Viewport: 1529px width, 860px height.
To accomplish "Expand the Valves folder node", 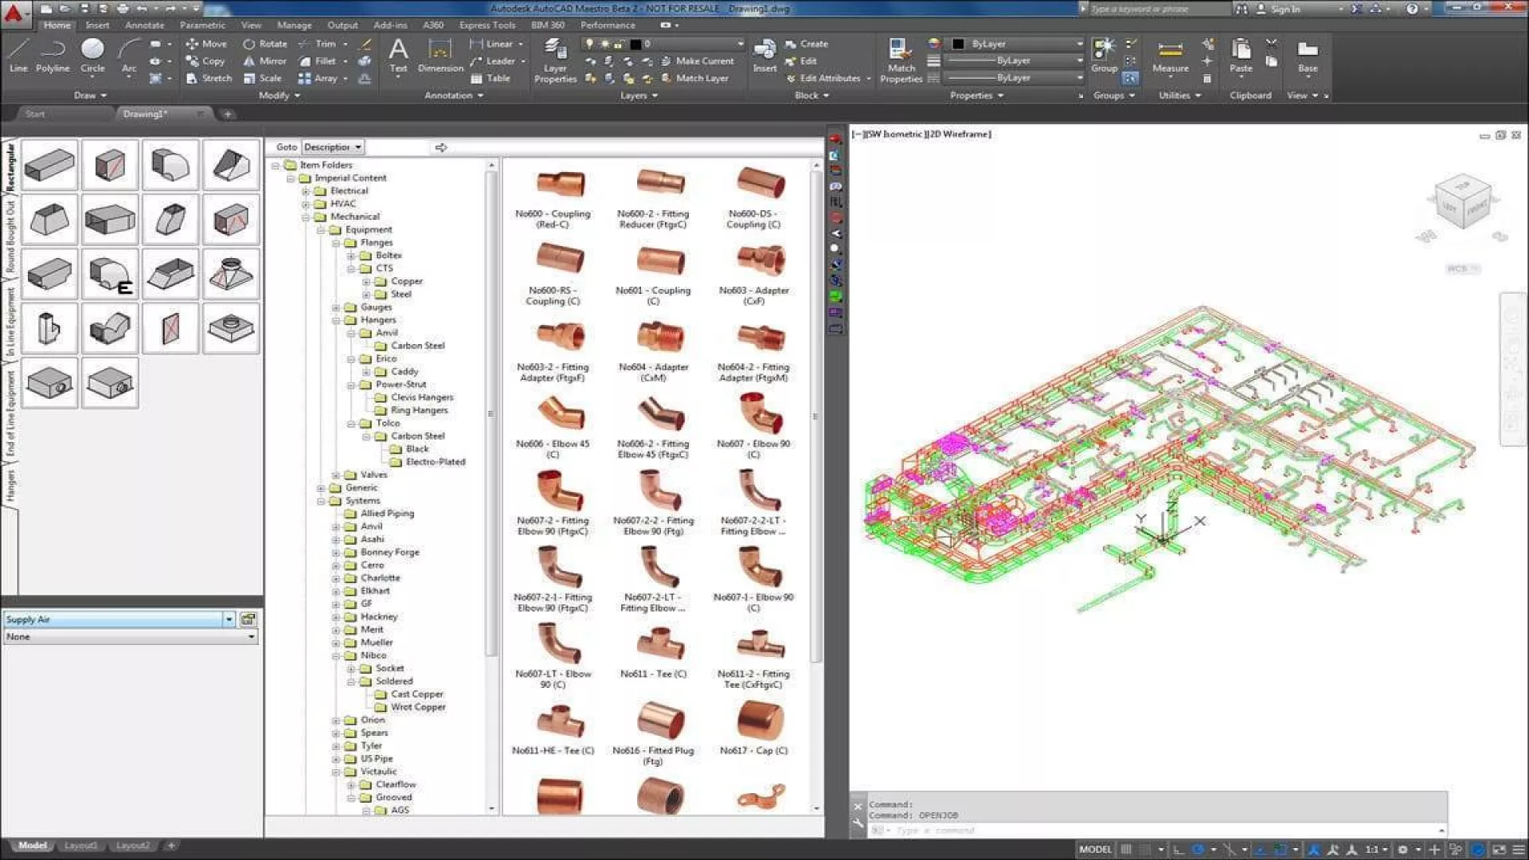I will point(336,475).
